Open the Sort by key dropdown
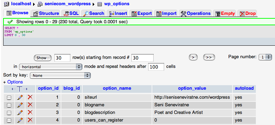This screenshot has height=125, width=275. [60, 75]
